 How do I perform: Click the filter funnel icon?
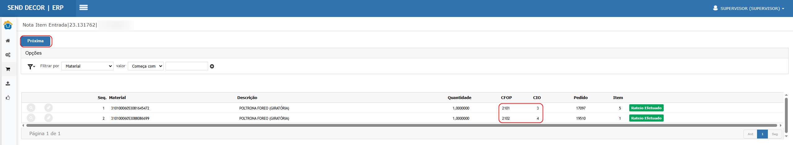[31, 66]
